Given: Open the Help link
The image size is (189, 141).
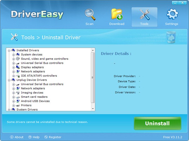Looking at the screenshot, I should (x=36, y=137).
